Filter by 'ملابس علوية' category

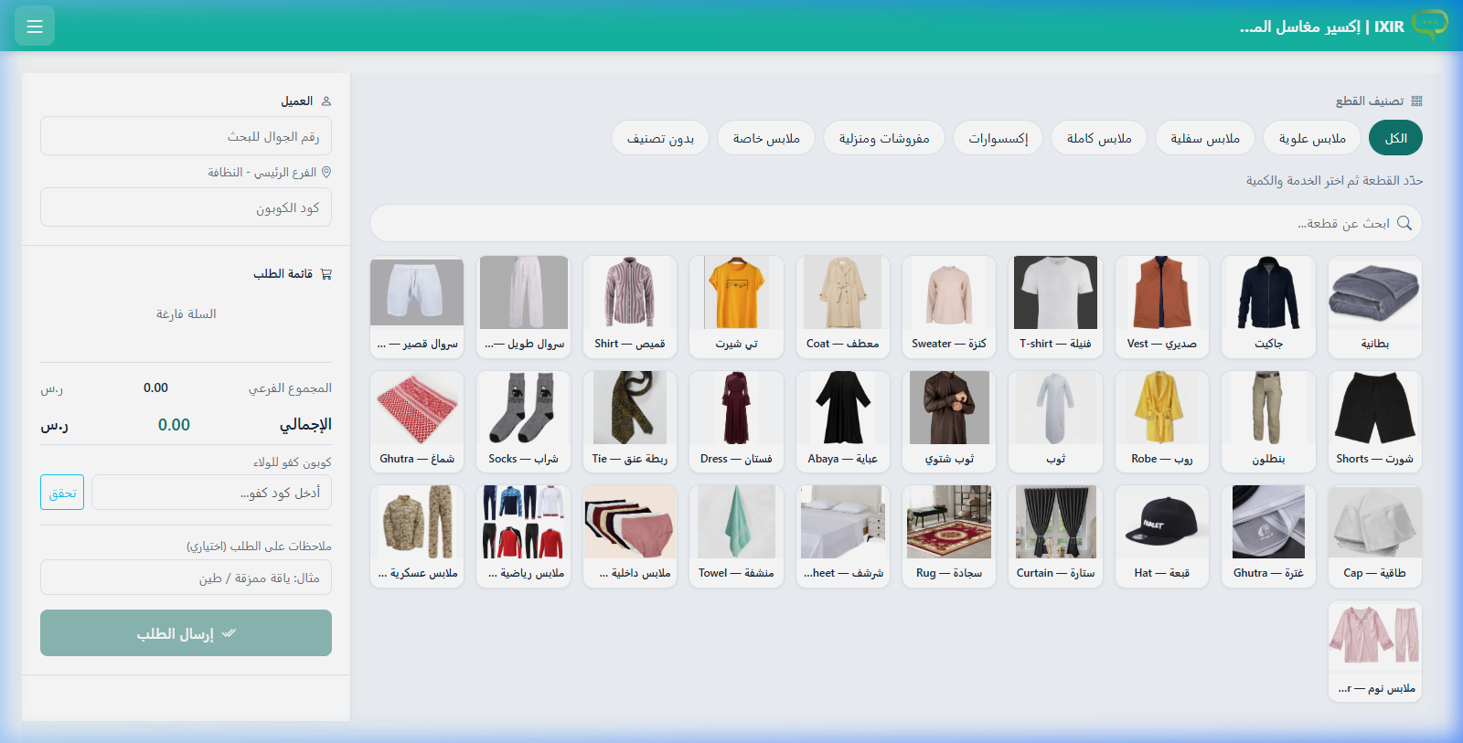coord(1312,138)
